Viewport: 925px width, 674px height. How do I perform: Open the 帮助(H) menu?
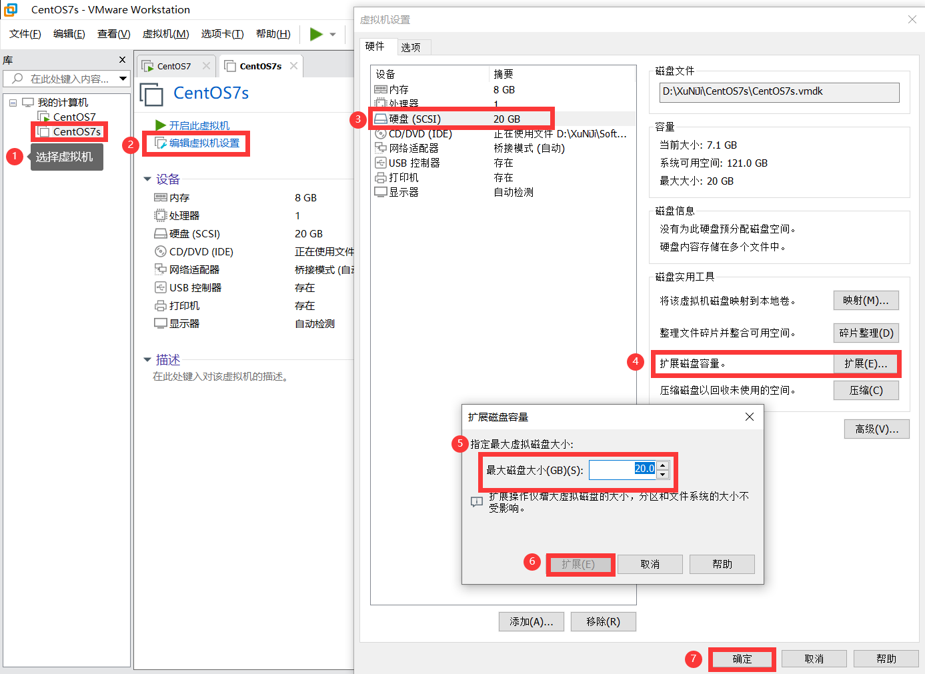[273, 34]
